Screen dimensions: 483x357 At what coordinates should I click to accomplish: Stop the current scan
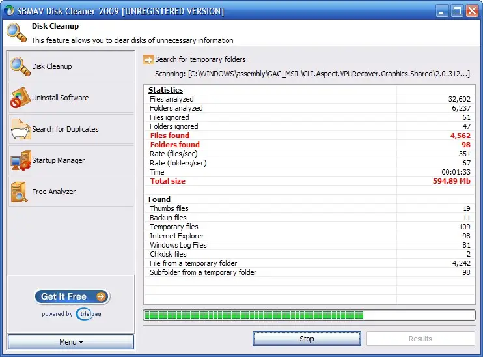point(307,339)
